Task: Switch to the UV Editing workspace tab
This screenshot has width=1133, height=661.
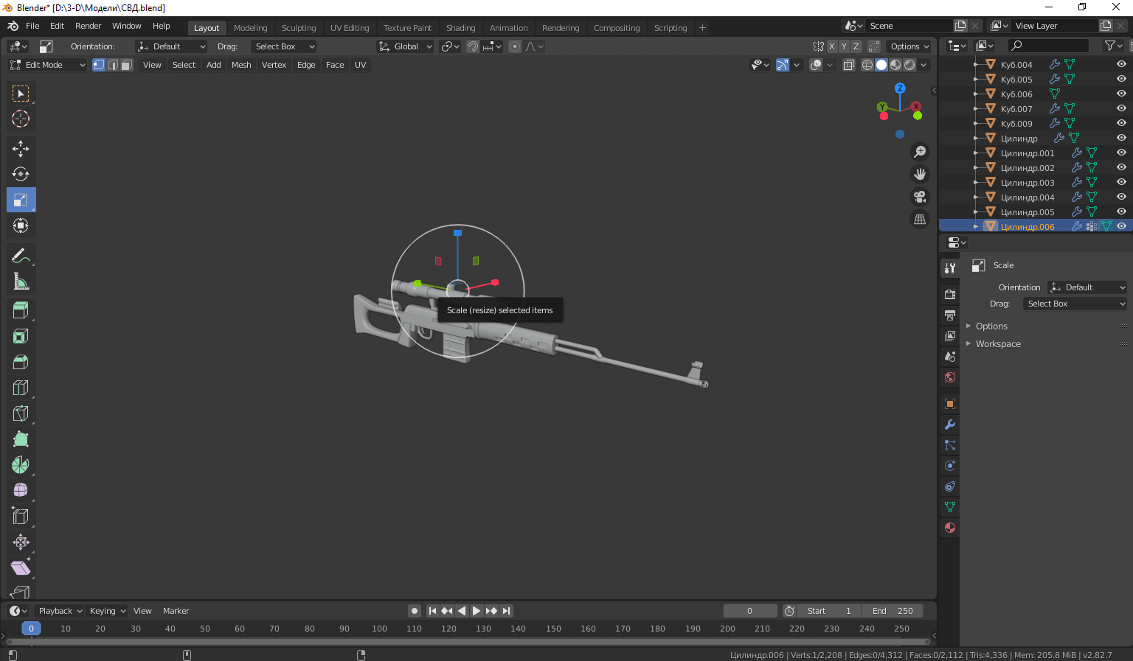Action: (350, 28)
